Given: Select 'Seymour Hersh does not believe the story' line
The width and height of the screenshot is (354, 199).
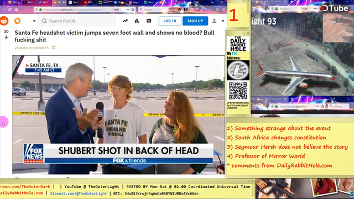Looking at the screenshot, I should click(x=287, y=147).
